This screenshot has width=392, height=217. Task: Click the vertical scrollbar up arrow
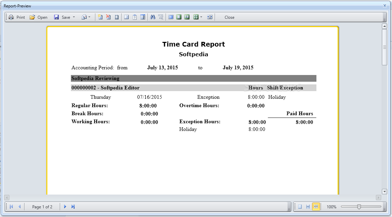pyautogui.click(x=385, y=26)
